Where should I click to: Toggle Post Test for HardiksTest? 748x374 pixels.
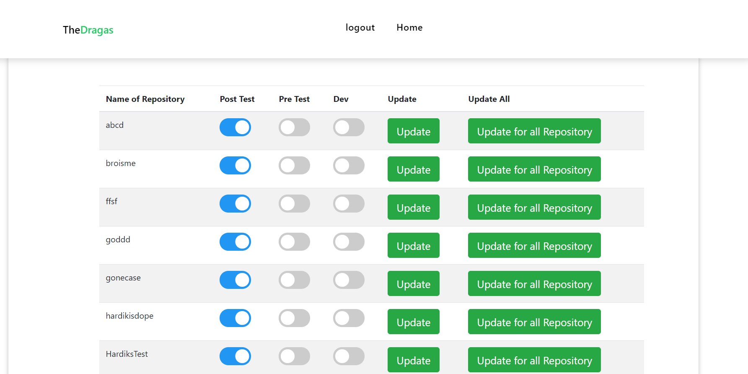coord(235,356)
